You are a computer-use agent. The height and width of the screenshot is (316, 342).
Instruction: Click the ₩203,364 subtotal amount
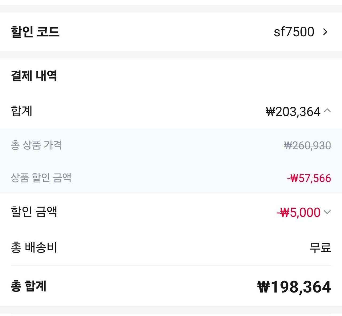click(x=293, y=112)
